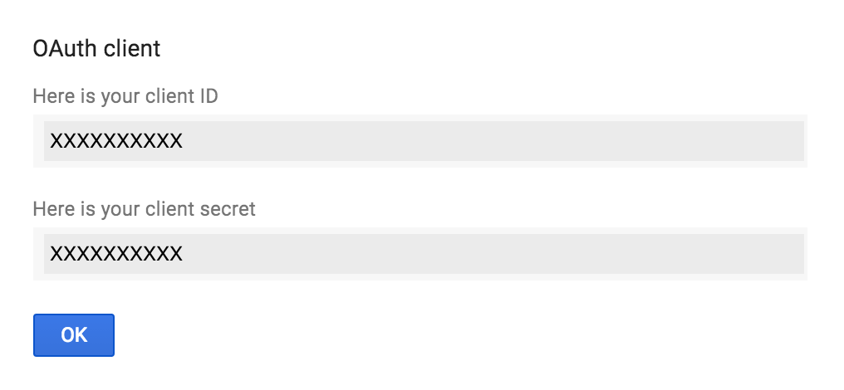This screenshot has width=844, height=390.
Task: Click the "Here is your client secret" label
Action: click(144, 209)
